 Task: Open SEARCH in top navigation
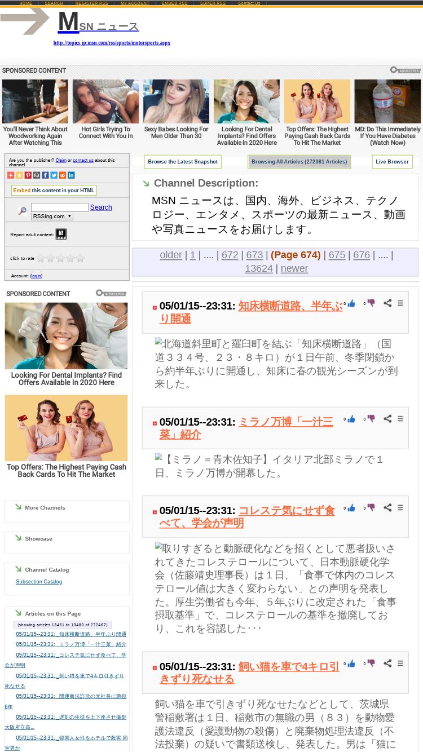(54, 3)
